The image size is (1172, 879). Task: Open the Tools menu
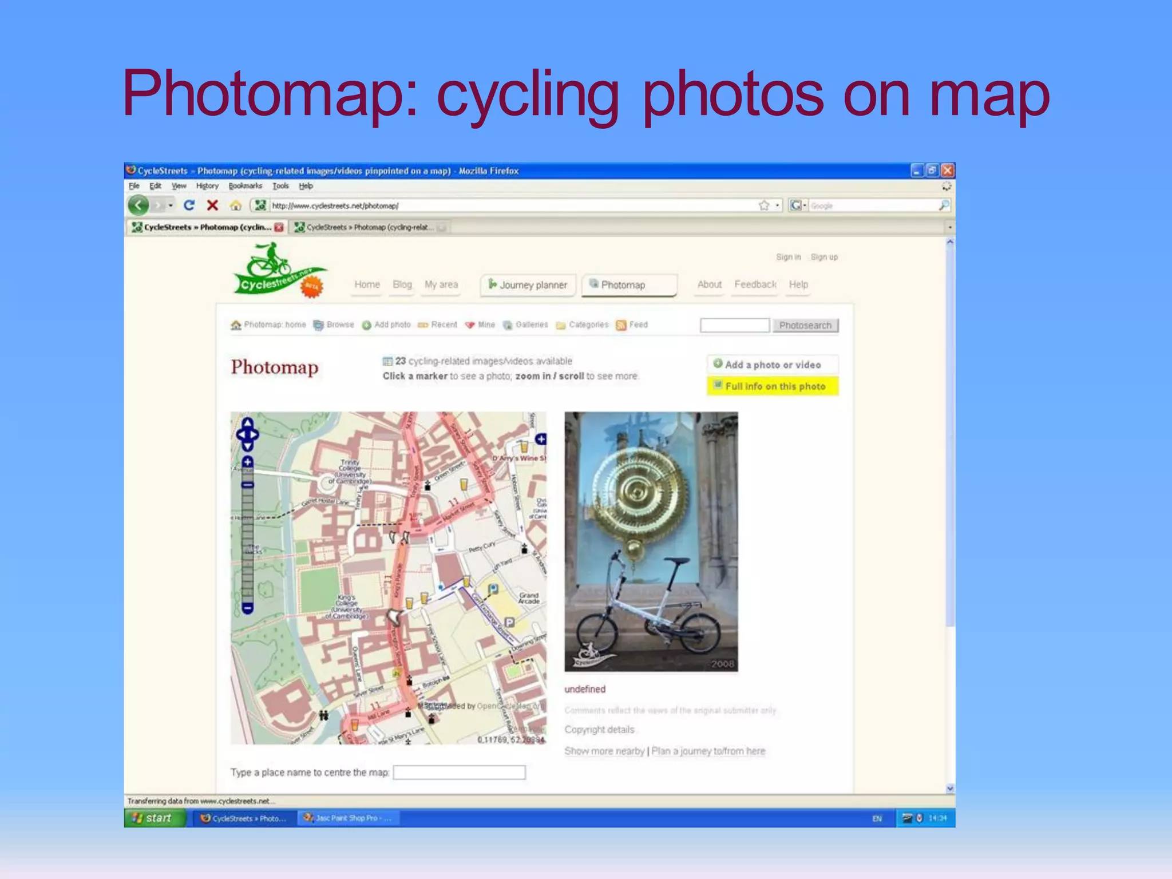tap(280, 186)
